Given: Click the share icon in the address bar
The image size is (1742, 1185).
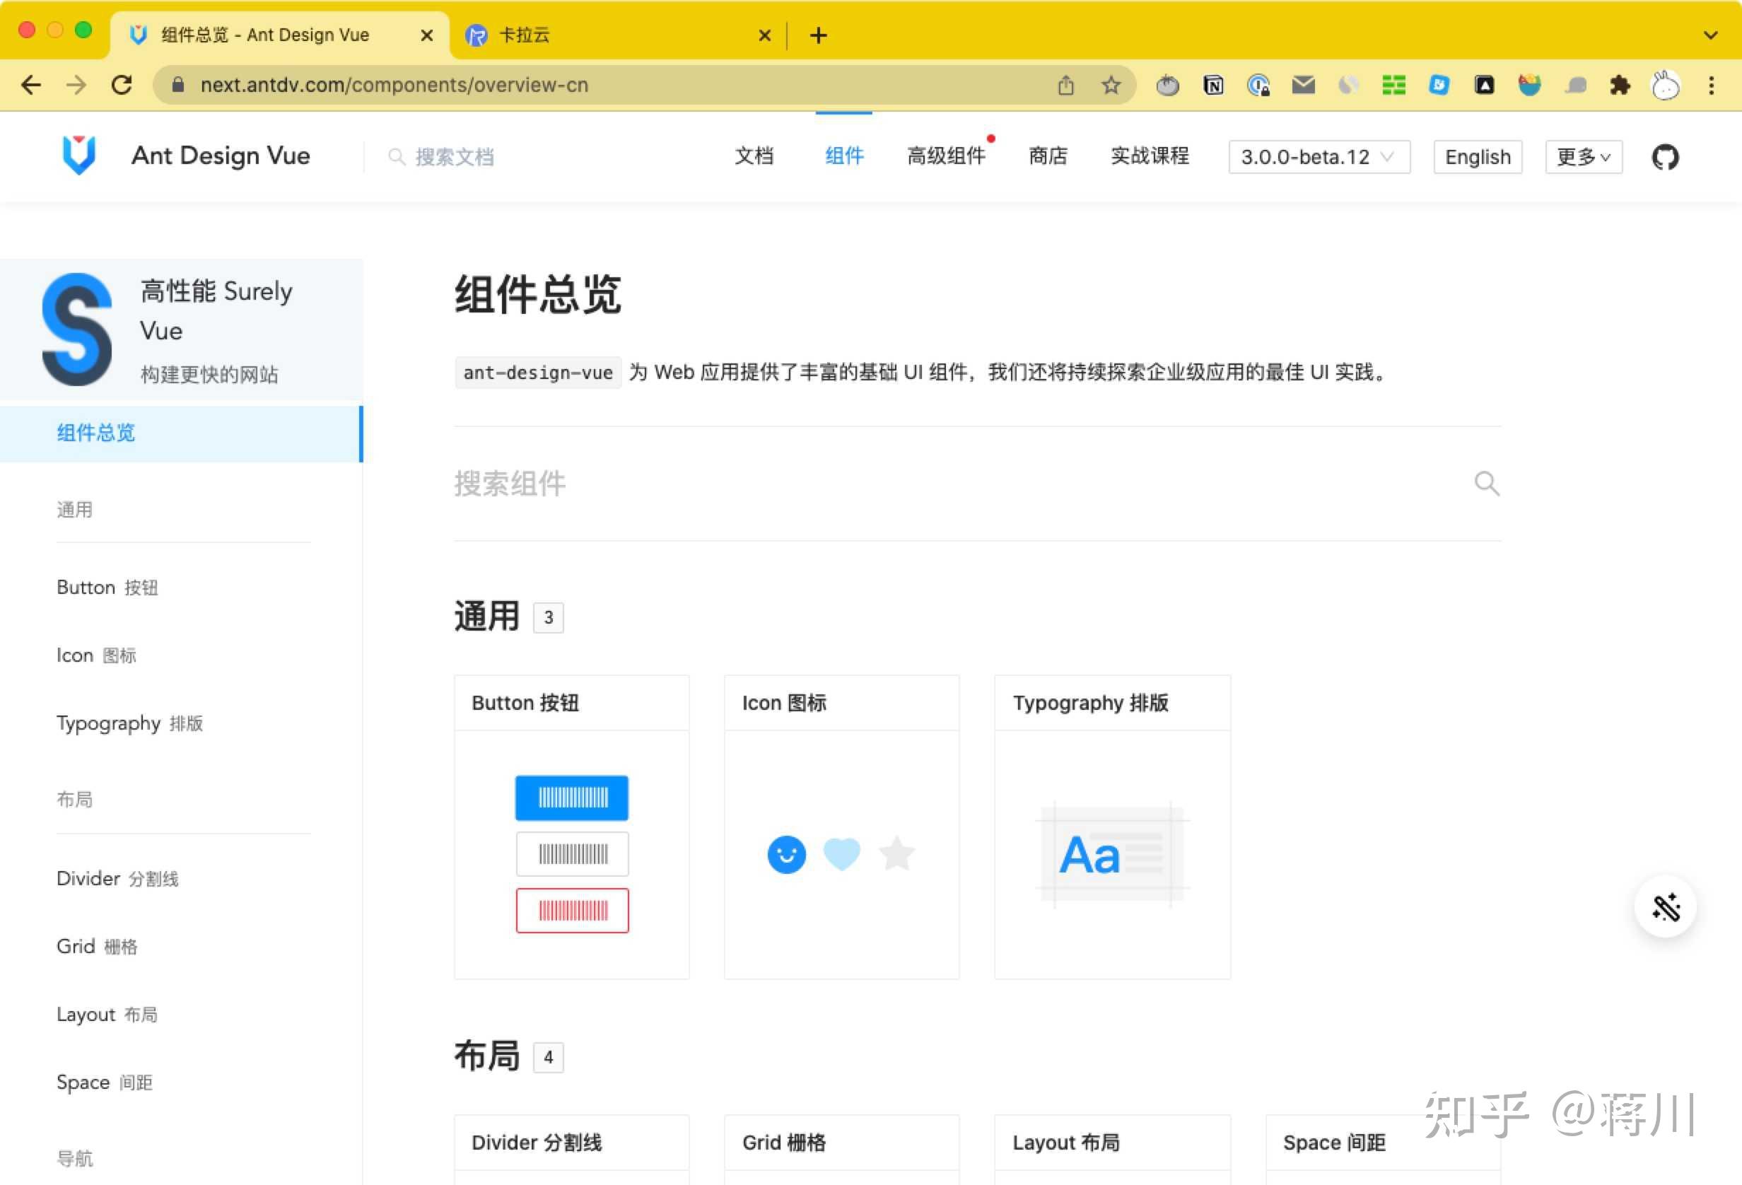Looking at the screenshot, I should pos(1067,85).
